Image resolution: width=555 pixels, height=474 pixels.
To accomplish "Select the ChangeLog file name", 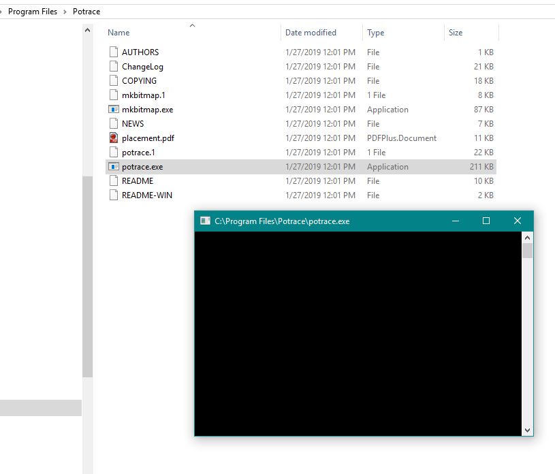I will [x=142, y=67].
